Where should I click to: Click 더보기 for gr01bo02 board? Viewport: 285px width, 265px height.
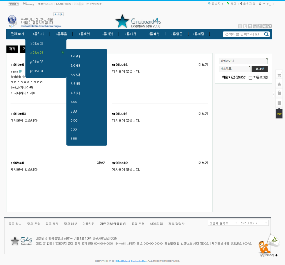tap(203, 64)
